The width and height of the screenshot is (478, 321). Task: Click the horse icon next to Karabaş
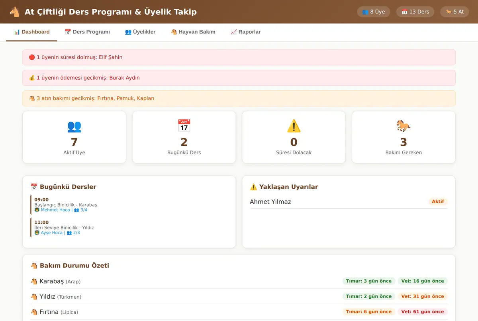coord(34,282)
